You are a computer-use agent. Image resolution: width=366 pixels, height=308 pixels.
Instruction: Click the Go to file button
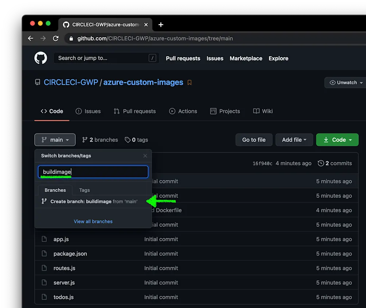(x=254, y=140)
